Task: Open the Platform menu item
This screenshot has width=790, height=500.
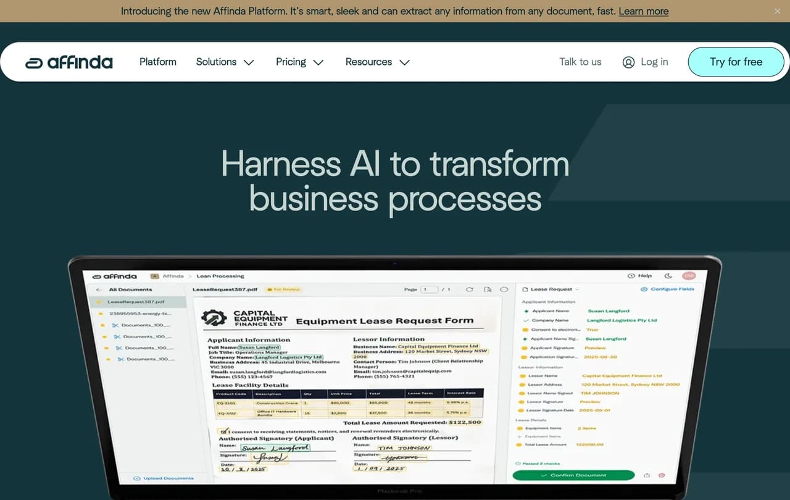Action: pos(158,62)
